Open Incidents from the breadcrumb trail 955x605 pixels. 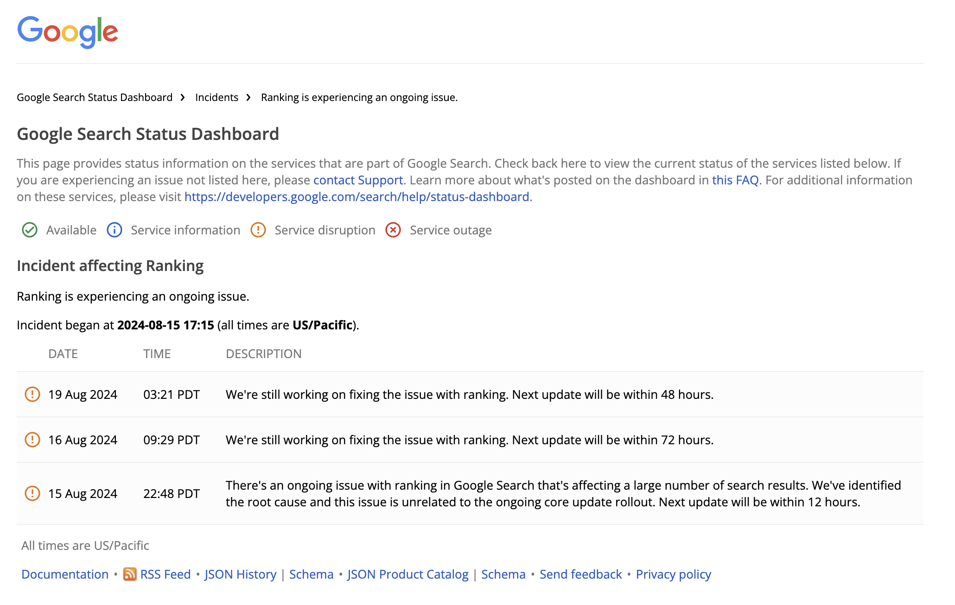click(216, 97)
